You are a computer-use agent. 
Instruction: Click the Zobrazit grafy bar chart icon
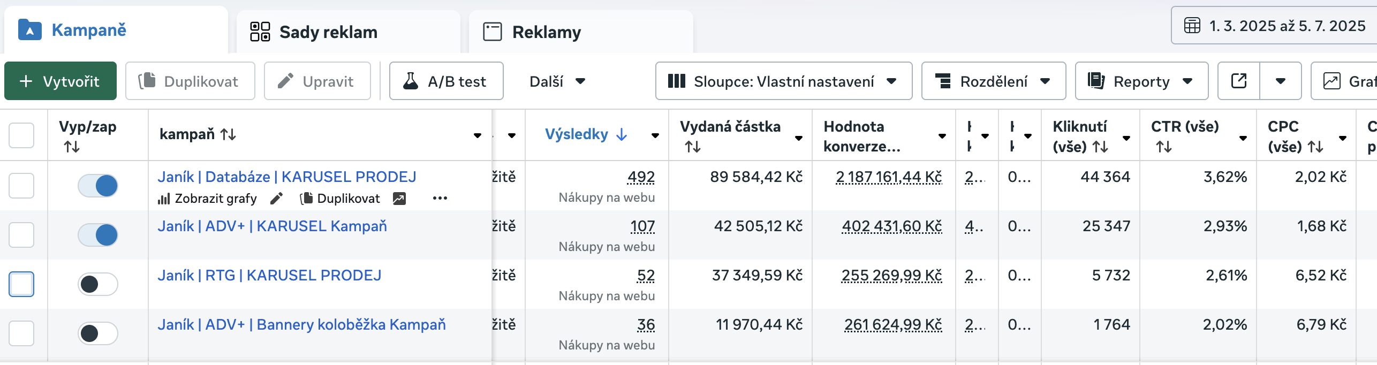coord(163,199)
